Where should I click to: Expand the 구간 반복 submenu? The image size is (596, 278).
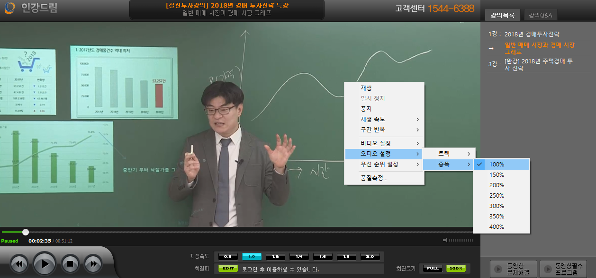(384, 130)
